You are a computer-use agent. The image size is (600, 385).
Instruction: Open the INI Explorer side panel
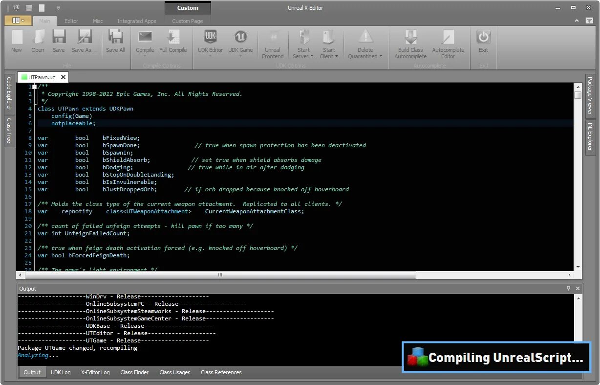(590, 136)
